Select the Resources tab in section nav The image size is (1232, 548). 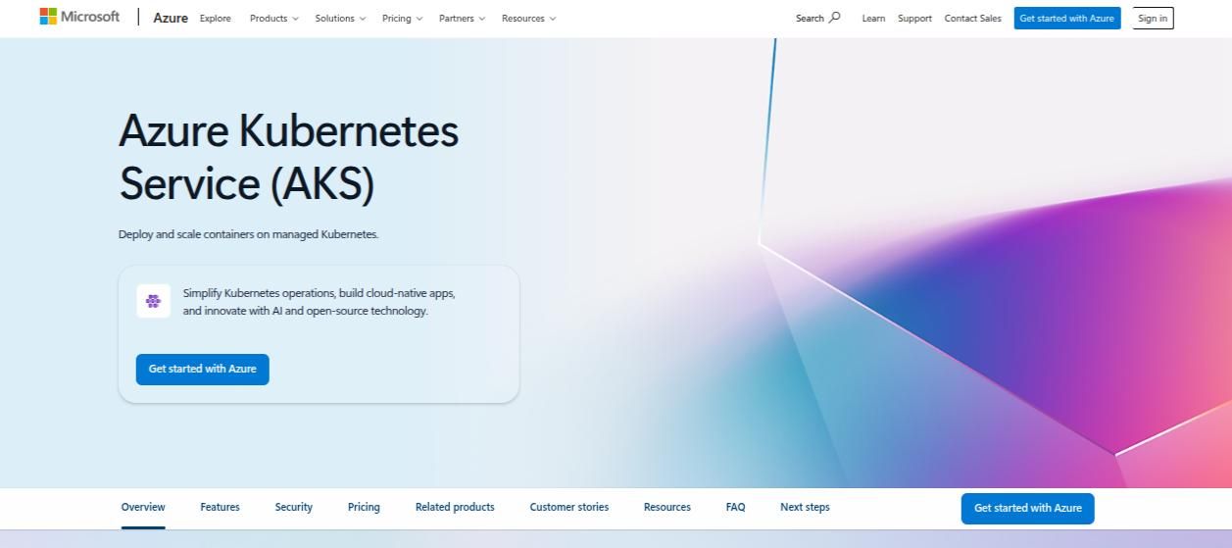667,508
